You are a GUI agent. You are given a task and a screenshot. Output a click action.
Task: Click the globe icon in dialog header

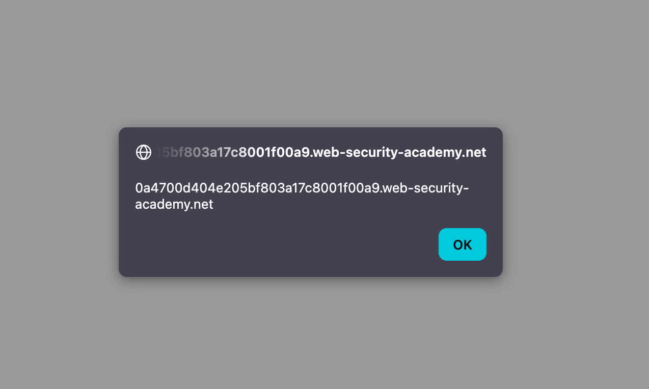click(144, 152)
